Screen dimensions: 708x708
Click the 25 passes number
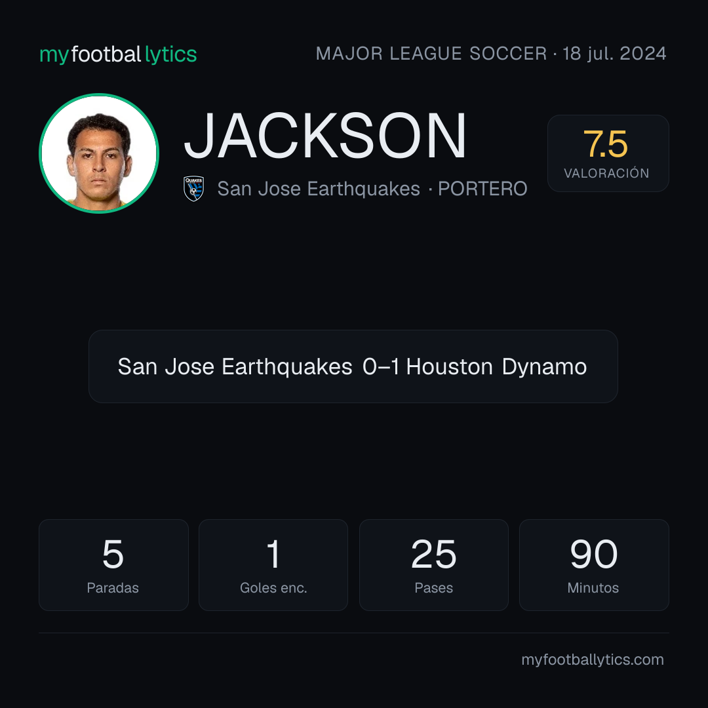click(x=433, y=554)
